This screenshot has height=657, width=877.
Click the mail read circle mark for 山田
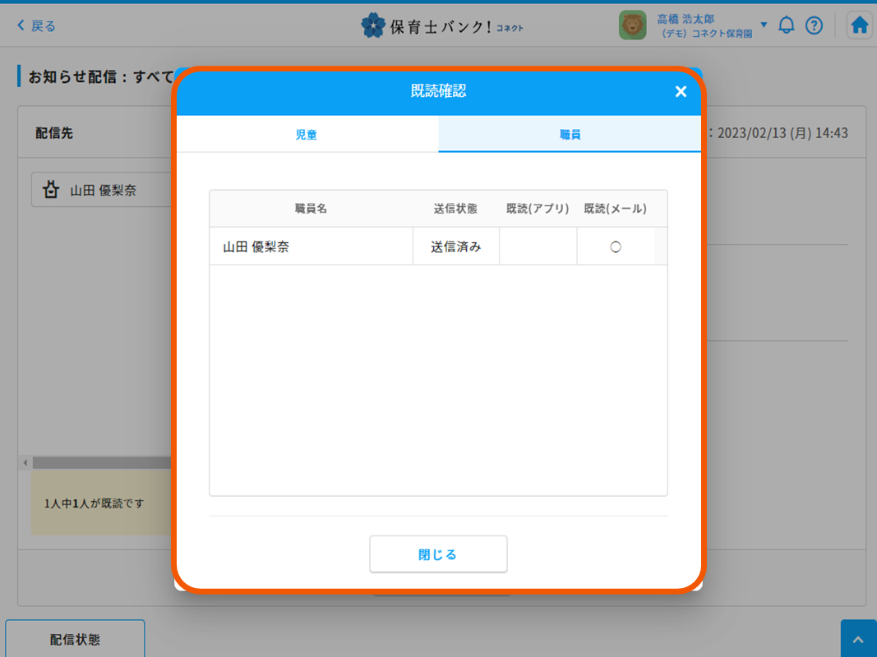coord(616,246)
